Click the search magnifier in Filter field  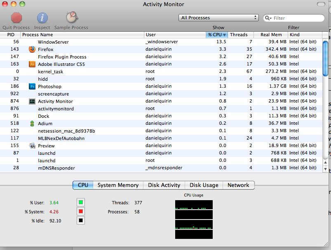(268, 18)
